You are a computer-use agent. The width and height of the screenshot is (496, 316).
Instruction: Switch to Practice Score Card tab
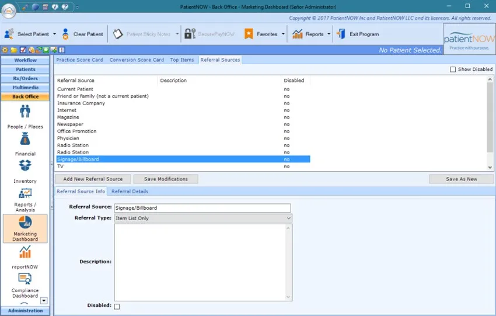point(80,60)
